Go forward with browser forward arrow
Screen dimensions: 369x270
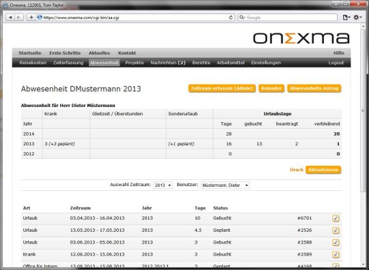19,17
